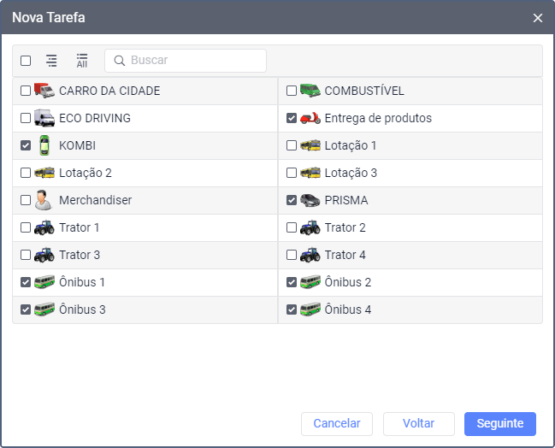Toggle the select-all checkbox in toolbar
The image size is (555, 448).
pyautogui.click(x=26, y=61)
